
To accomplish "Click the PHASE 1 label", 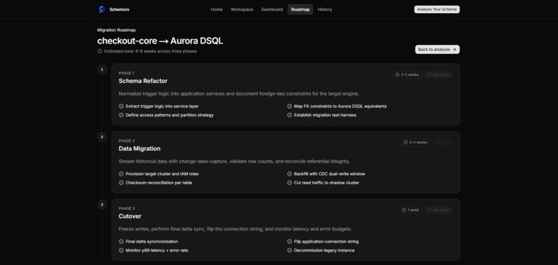I will (x=127, y=73).
